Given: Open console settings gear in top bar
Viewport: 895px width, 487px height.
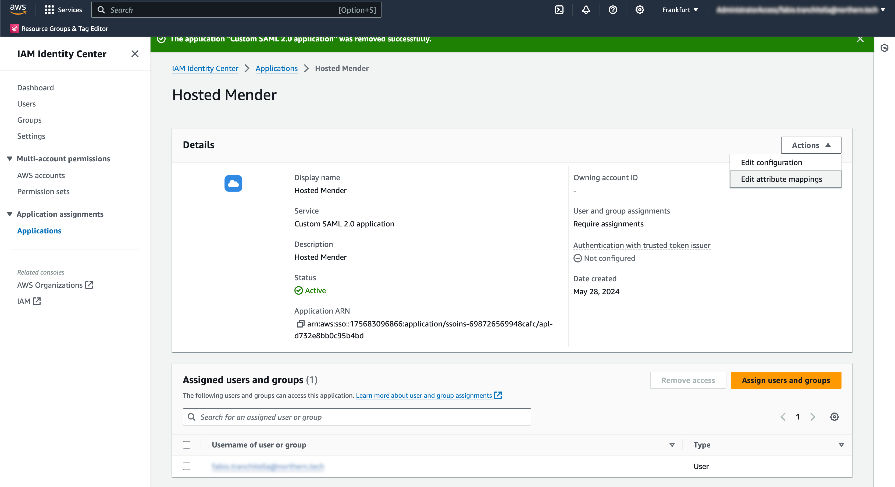Looking at the screenshot, I should point(640,10).
